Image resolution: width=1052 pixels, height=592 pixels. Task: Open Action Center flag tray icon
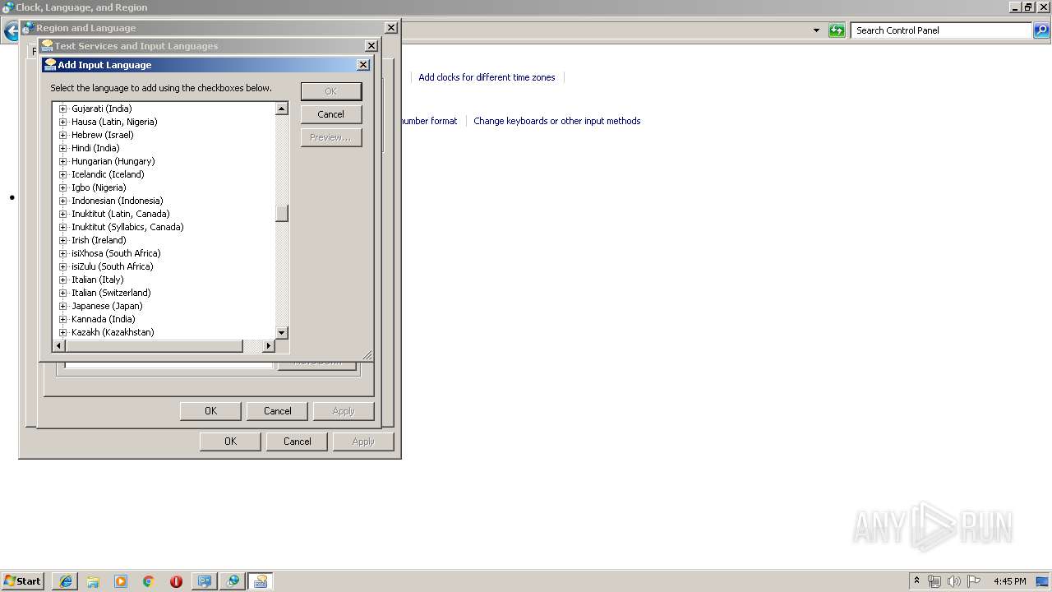tap(974, 581)
